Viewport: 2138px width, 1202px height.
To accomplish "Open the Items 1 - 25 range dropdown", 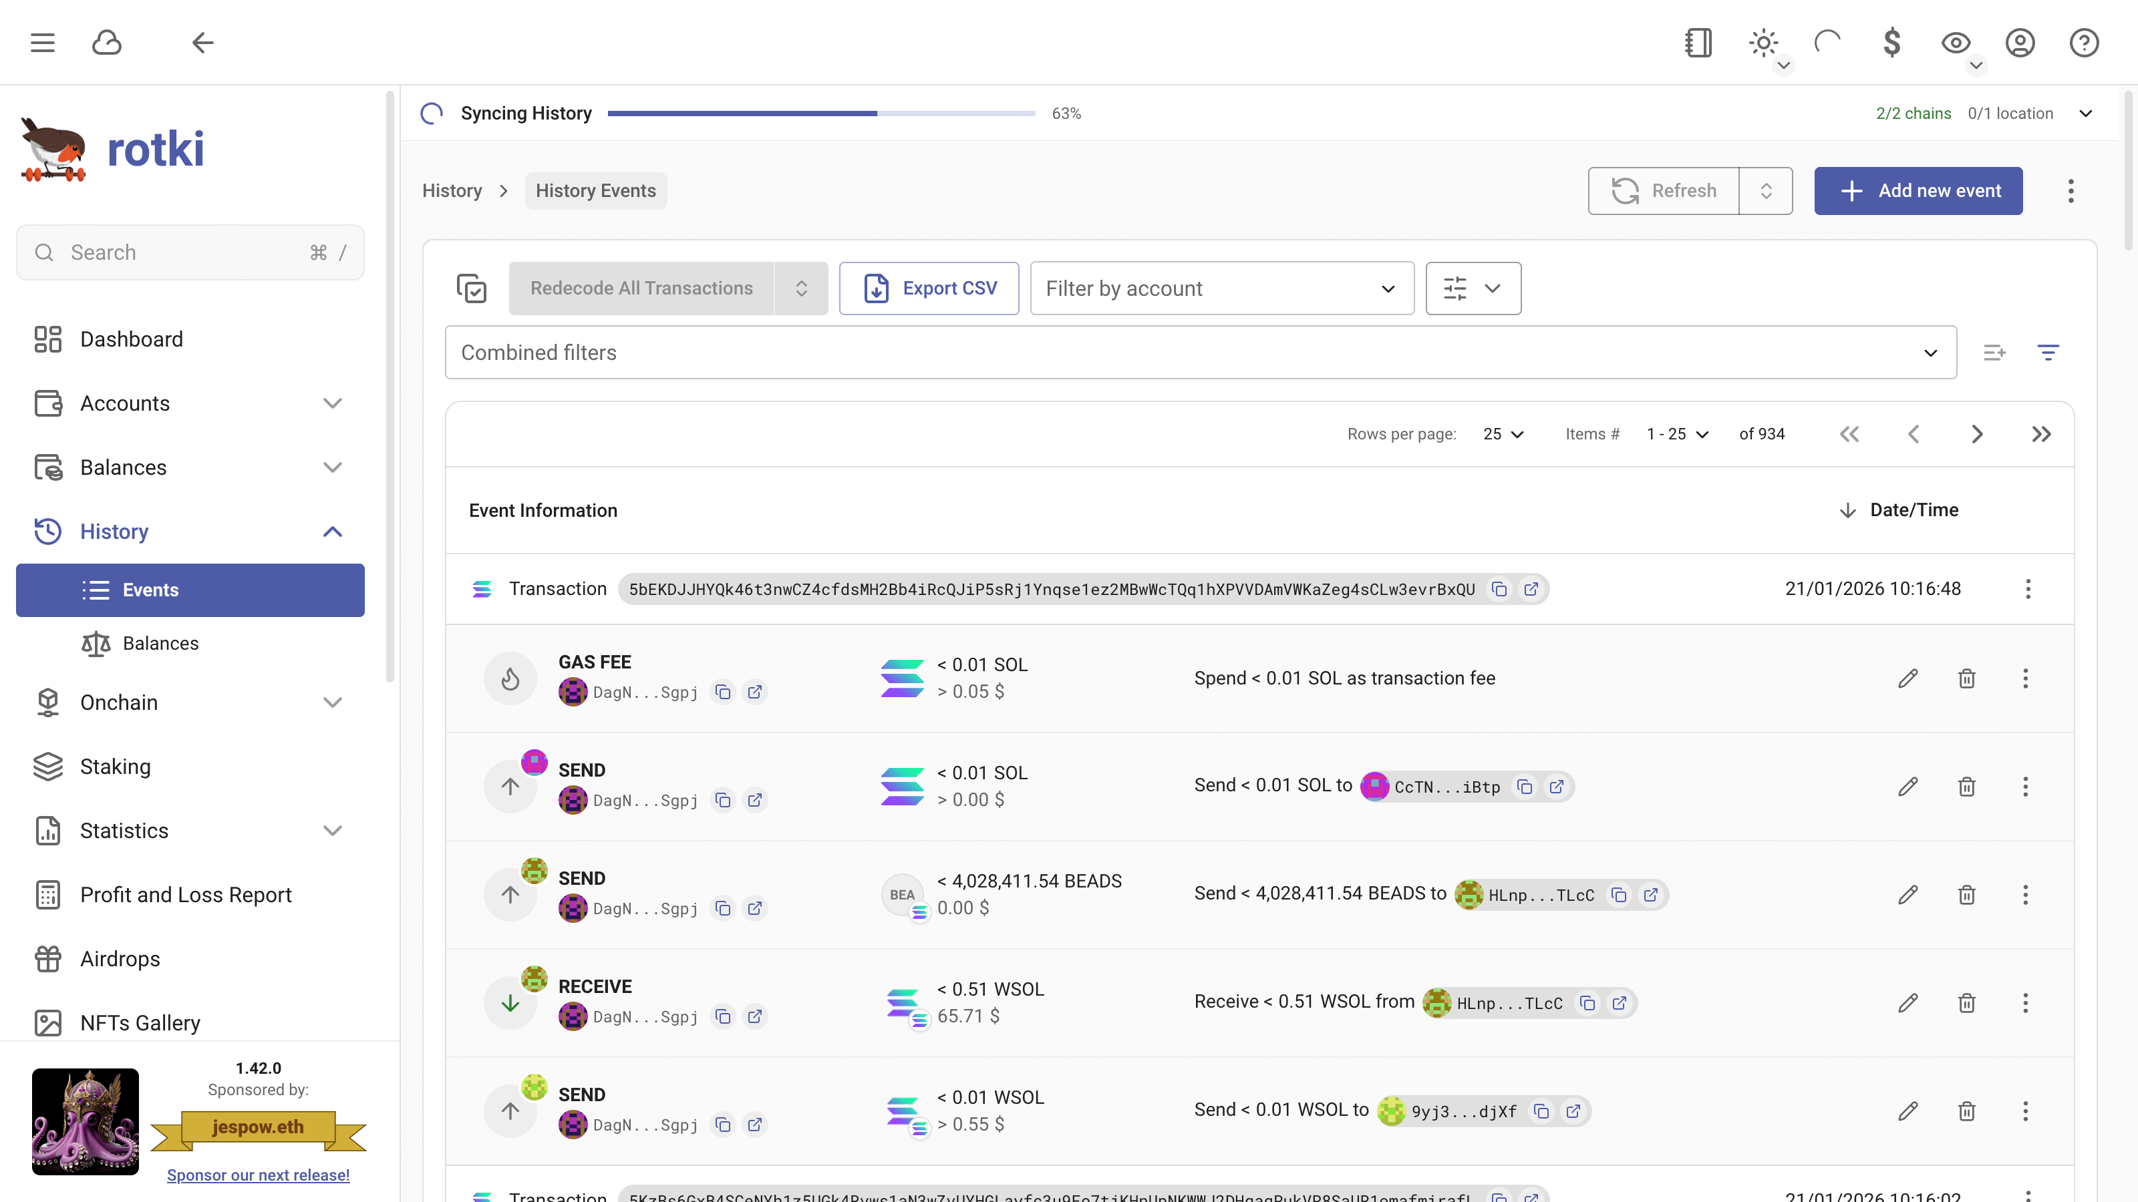I will coord(1678,434).
